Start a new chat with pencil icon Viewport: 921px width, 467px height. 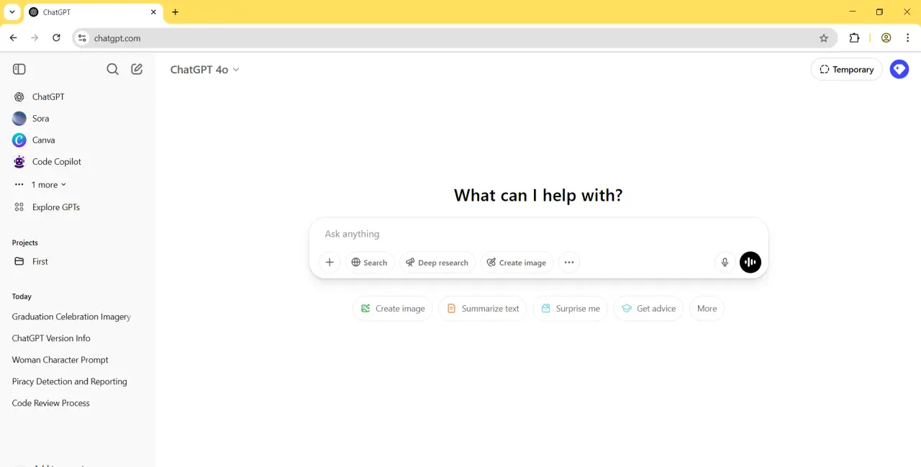(x=137, y=69)
